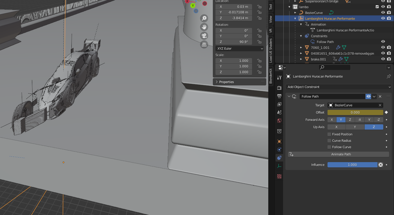
Task: Click the green Y axis gizmo ball
Action: [193, 6]
